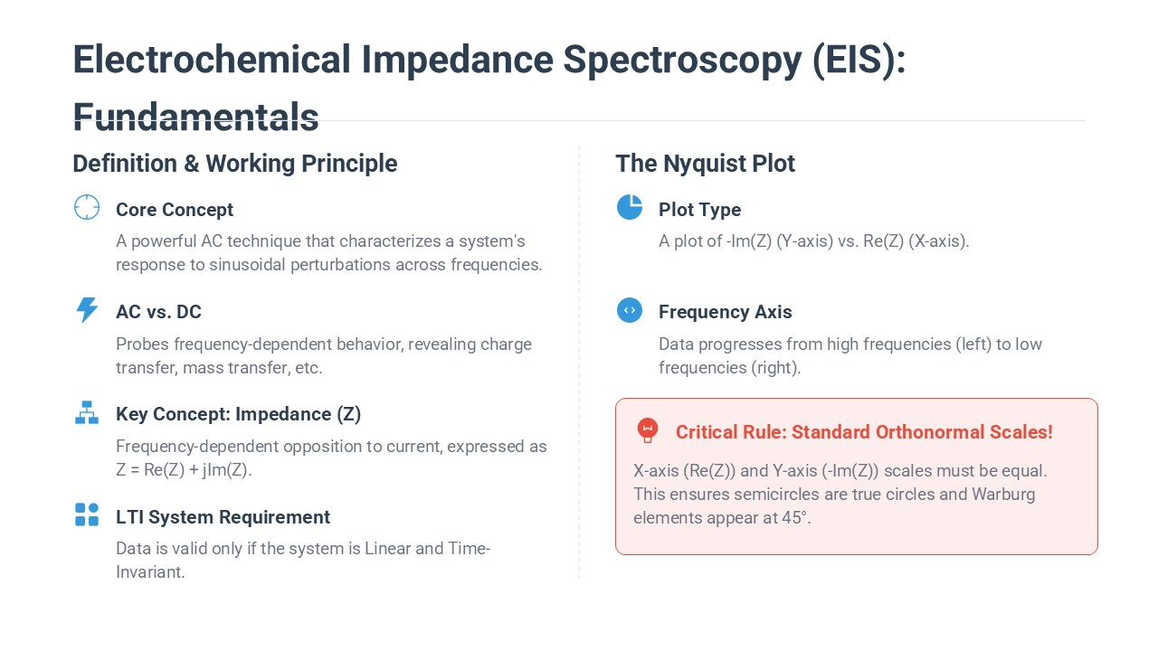Click the code arrows icon beside Frequency Axis
The image size is (1158, 651).
[x=630, y=310]
